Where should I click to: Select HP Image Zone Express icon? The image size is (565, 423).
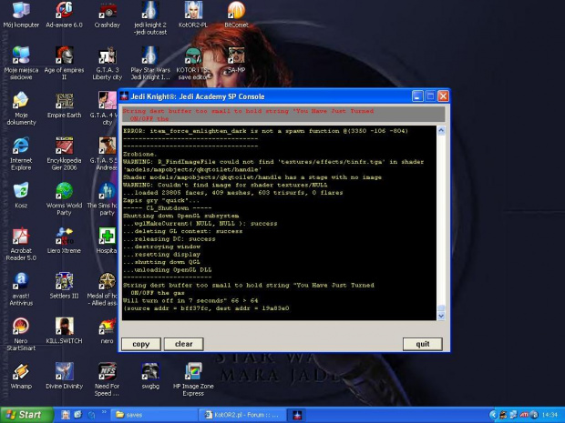coord(193,380)
